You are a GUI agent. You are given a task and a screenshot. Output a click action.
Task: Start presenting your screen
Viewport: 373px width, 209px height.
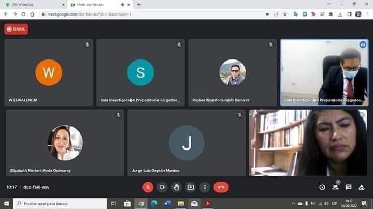191,187
